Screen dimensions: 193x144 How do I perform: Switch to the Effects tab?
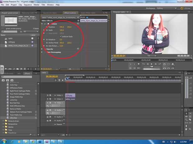click(x=27, y=73)
